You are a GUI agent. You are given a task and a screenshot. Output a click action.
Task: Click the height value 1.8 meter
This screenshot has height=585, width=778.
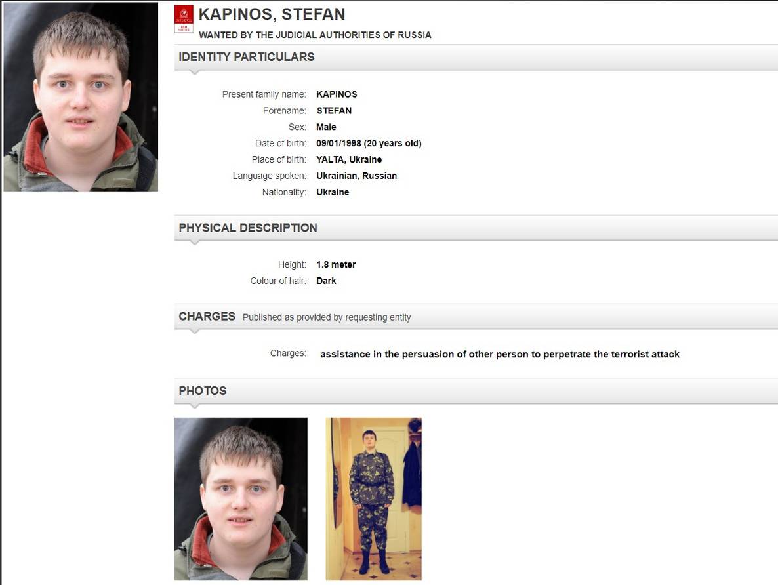(x=337, y=264)
